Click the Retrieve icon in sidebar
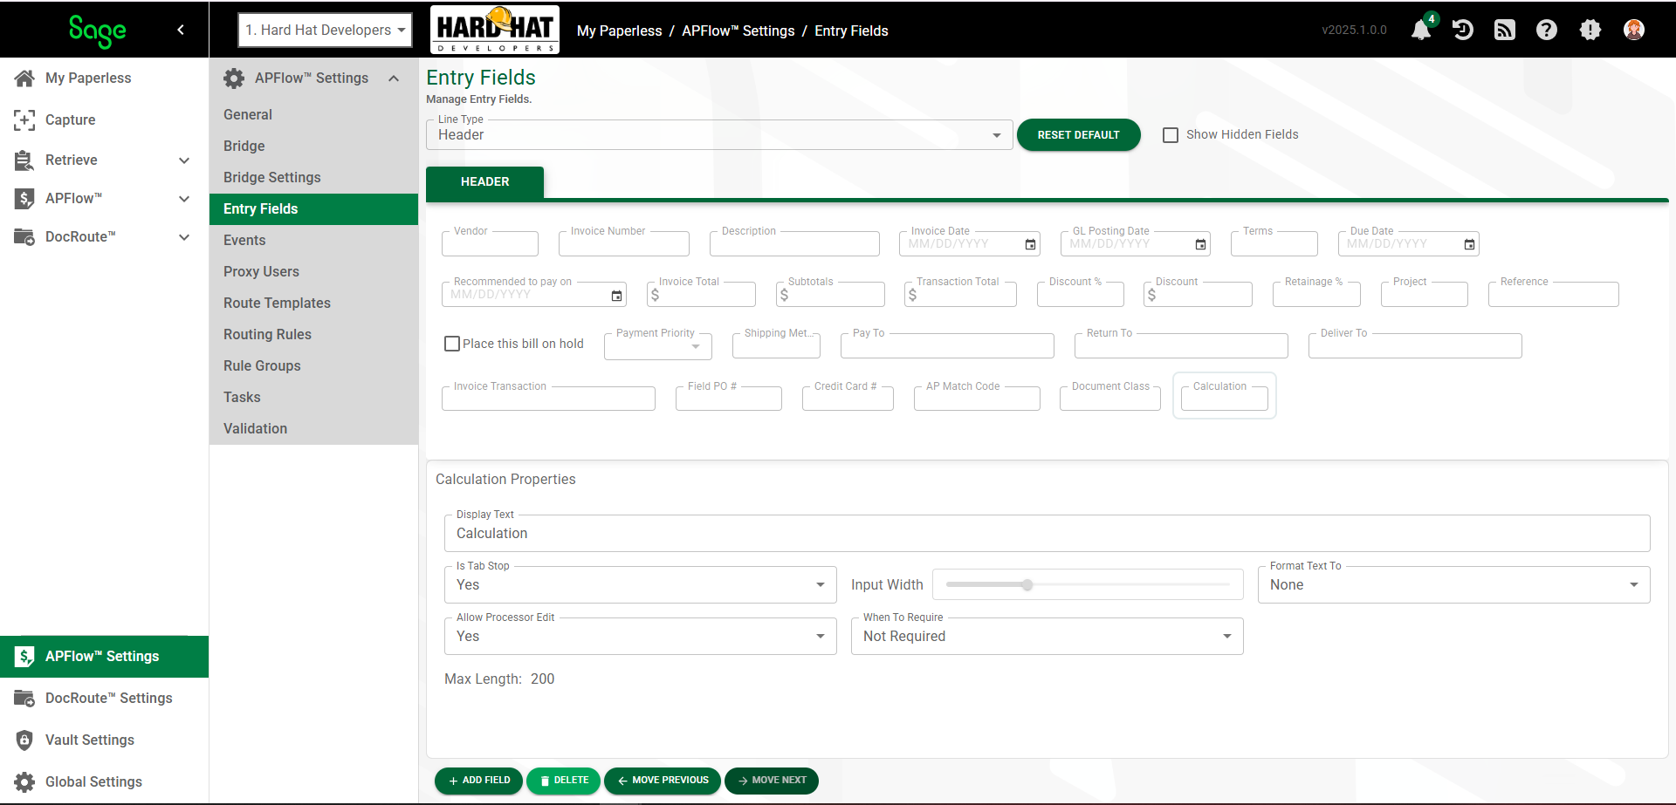 click(x=24, y=160)
